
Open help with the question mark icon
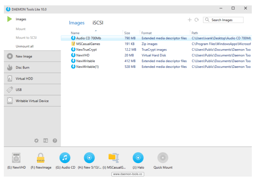(55, 141)
